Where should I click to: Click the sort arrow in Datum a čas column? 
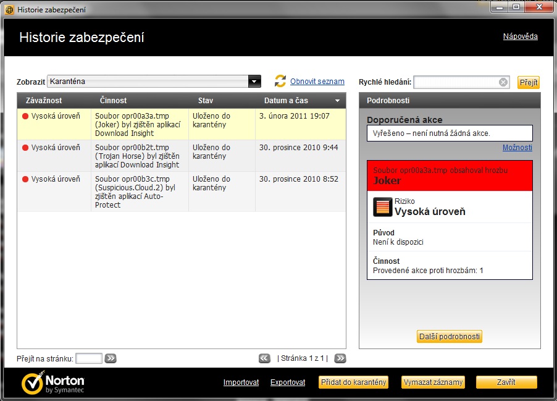point(337,101)
